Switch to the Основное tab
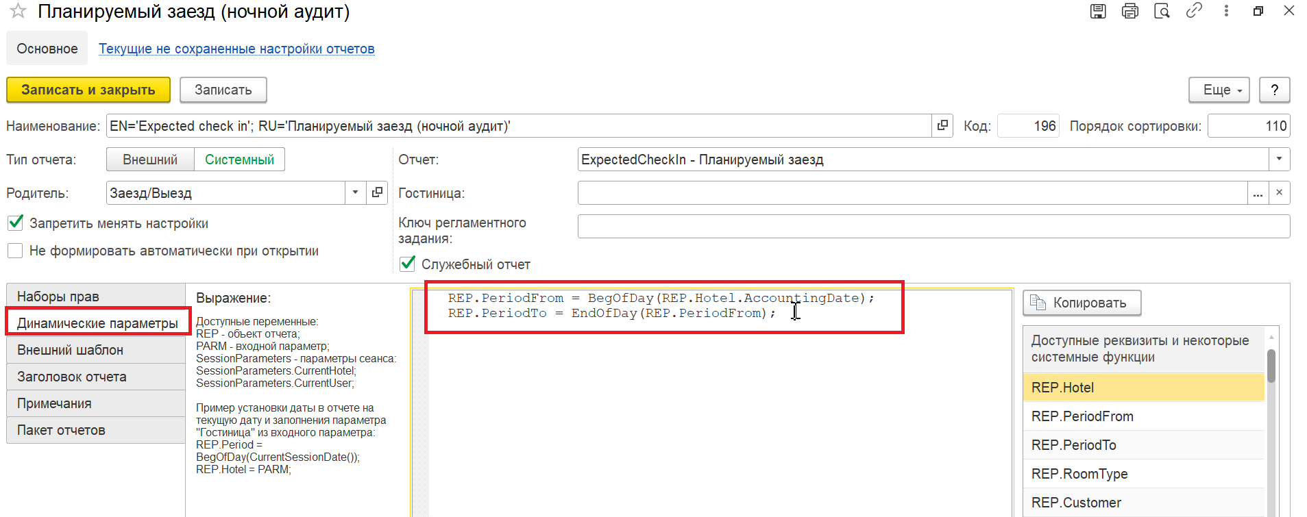The width and height of the screenshot is (1307, 517). (x=47, y=49)
